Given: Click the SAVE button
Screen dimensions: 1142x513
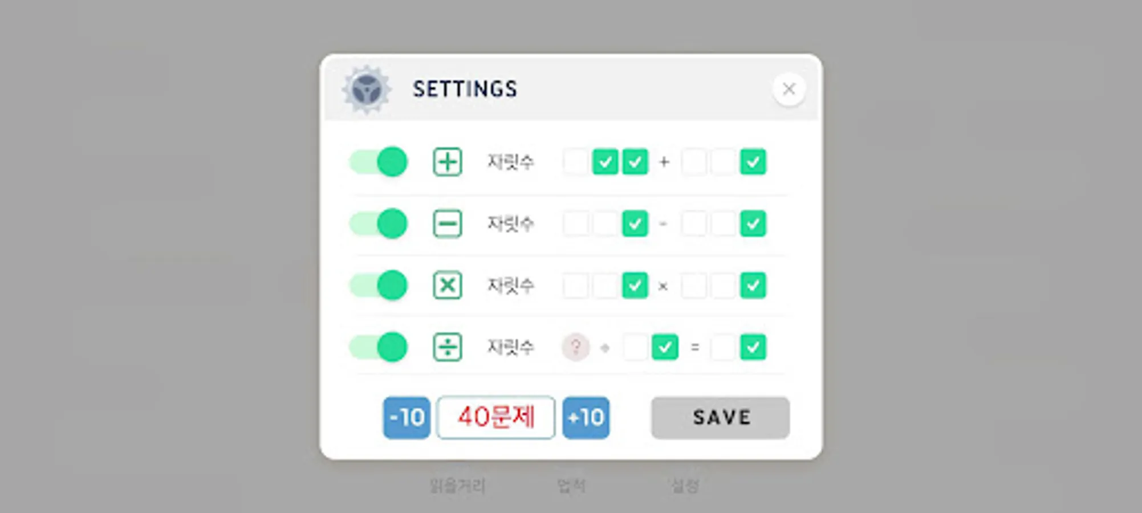Looking at the screenshot, I should 721,418.
